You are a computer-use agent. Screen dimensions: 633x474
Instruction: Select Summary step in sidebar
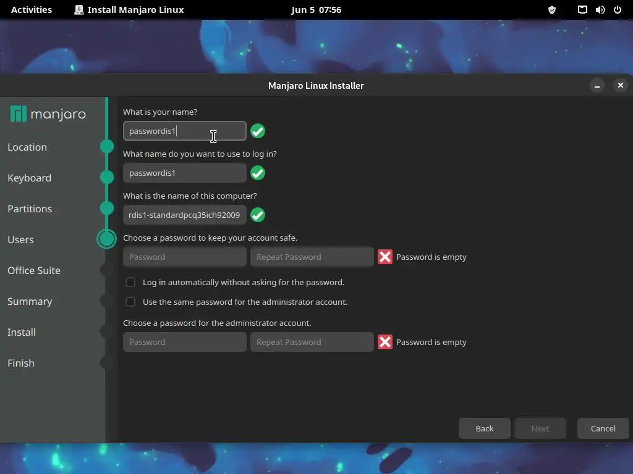30,301
